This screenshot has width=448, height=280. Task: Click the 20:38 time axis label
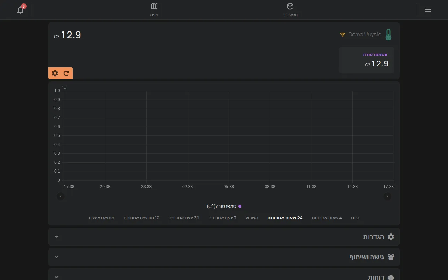[105, 187]
